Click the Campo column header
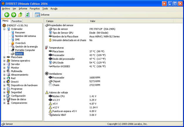 click(66, 21)
